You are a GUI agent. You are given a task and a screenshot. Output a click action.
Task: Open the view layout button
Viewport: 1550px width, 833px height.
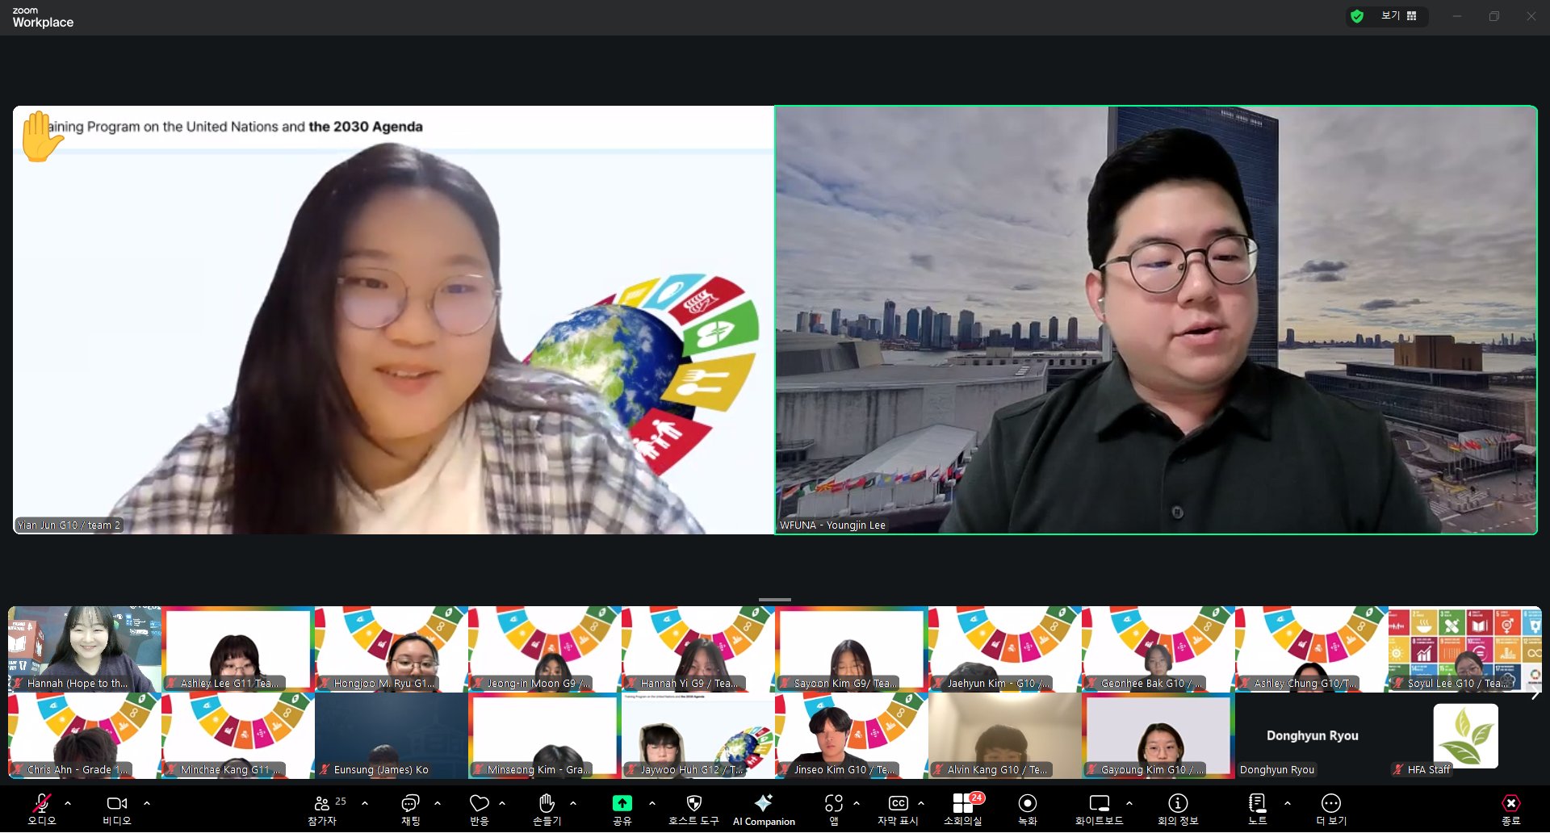coord(1399,16)
